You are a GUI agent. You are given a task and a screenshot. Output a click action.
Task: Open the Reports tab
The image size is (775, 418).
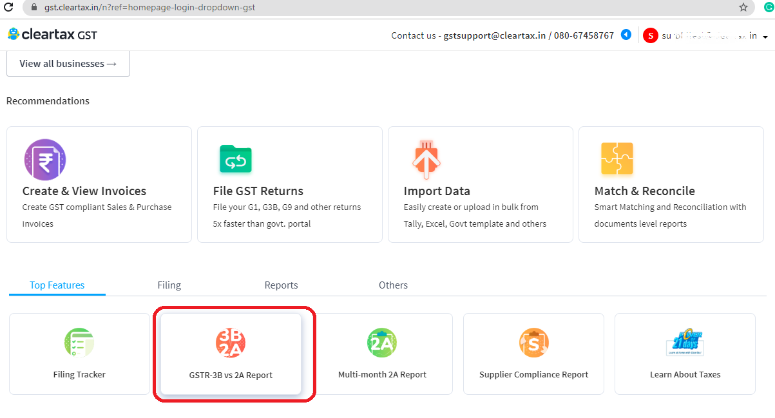click(281, 285)
